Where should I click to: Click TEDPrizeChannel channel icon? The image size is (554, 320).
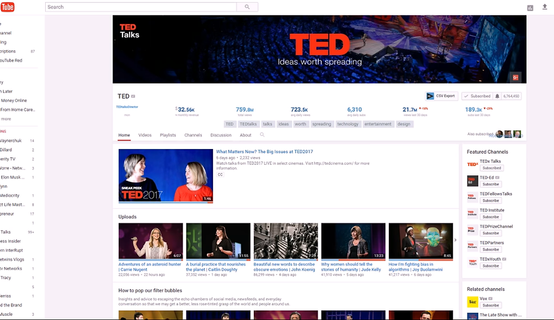pos(473,230)
